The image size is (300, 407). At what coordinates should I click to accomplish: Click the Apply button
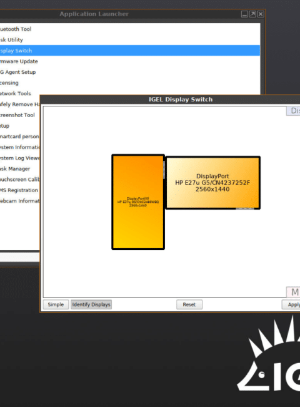coord(291,304)
